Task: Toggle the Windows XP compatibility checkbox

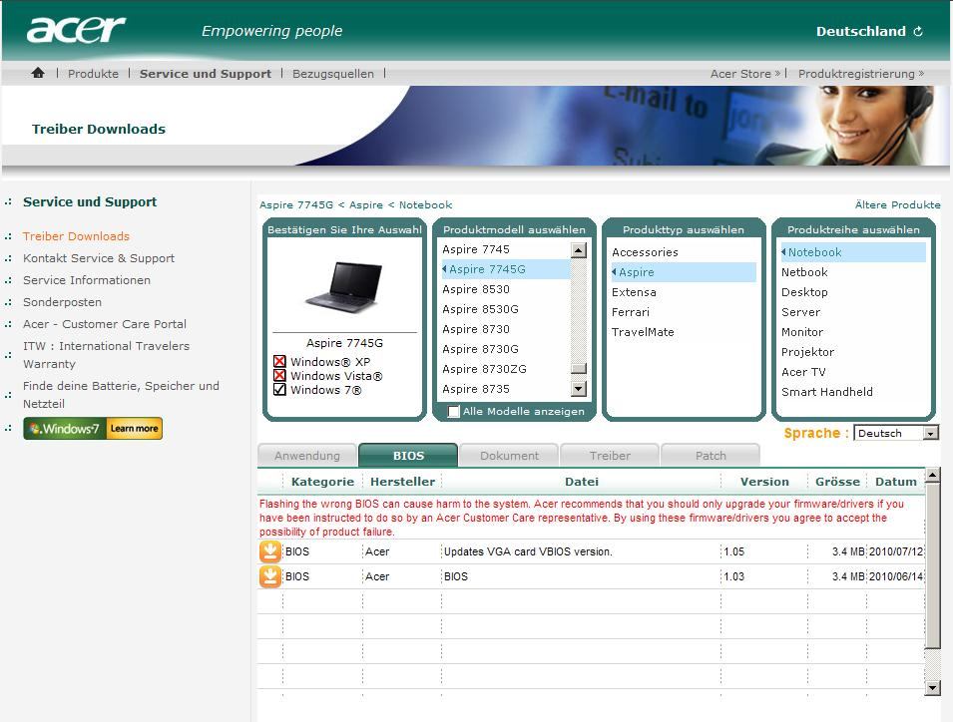Action: point(279,361)
